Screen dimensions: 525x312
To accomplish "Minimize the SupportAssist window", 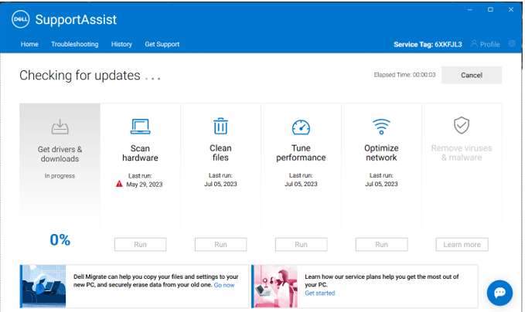I will pos(470,10).
